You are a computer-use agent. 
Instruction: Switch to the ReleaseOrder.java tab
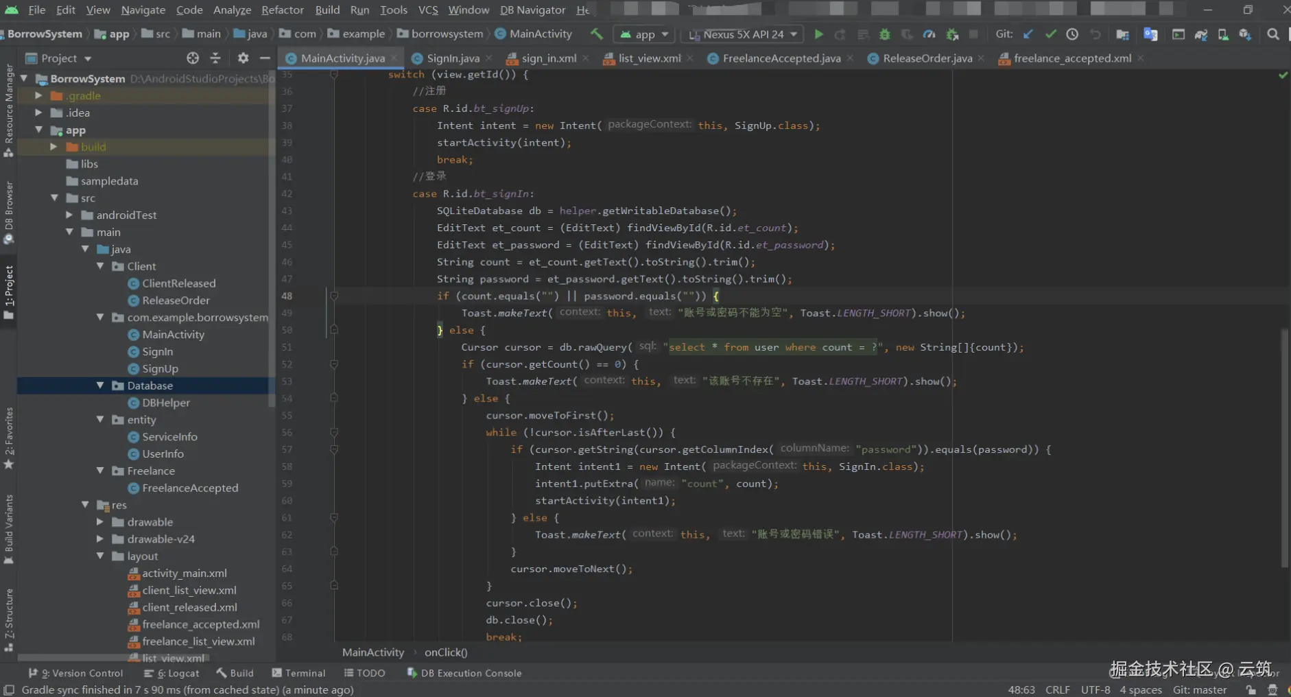[927, 58]
